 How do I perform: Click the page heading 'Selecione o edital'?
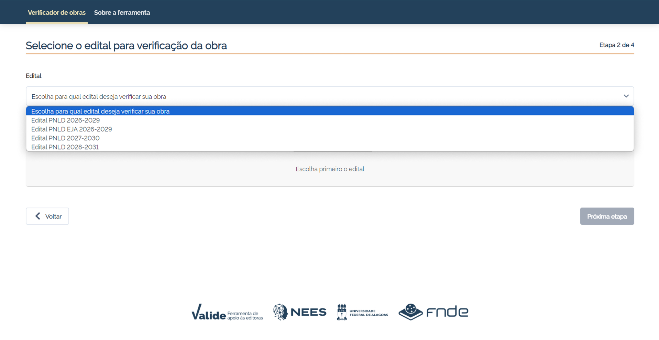coord(126,46)
